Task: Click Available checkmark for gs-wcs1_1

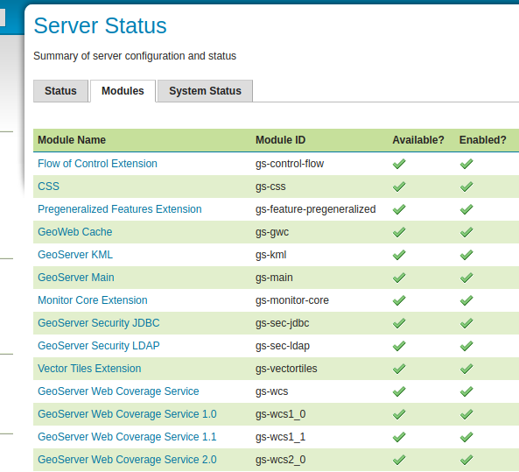Action: pos(399,437)
